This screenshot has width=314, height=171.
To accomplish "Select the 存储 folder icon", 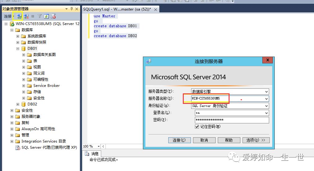I will click(29, 92).
